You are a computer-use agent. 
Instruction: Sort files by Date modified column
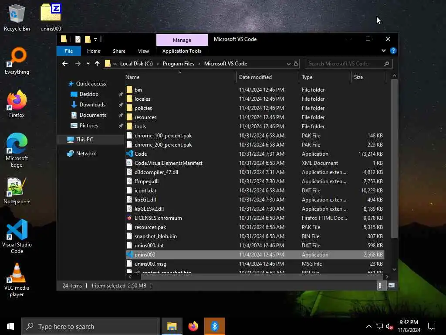[x=267, y=77]
